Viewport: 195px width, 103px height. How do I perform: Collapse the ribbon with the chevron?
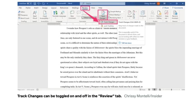click(184, 21)
